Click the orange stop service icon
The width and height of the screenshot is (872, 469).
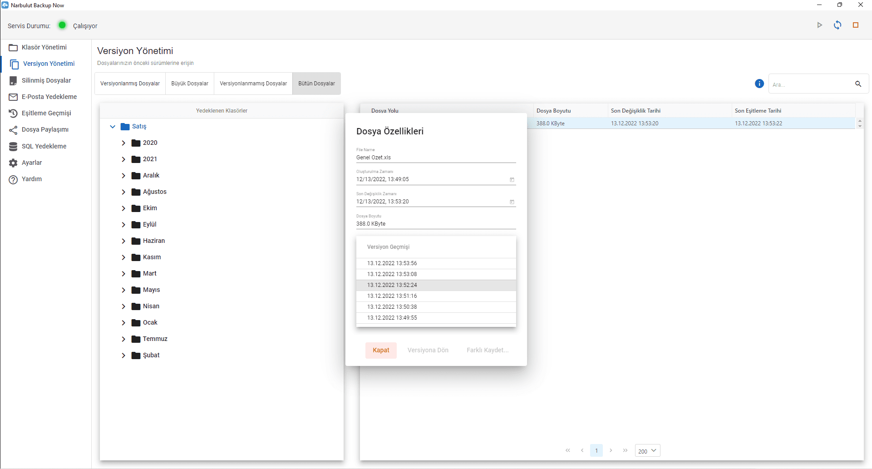856,25
